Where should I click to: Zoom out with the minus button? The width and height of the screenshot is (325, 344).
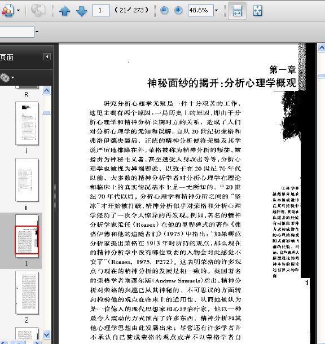pos(164,10)
